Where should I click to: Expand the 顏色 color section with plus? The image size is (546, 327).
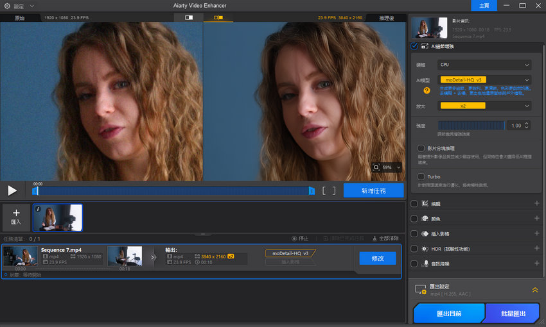coord(536,219)
